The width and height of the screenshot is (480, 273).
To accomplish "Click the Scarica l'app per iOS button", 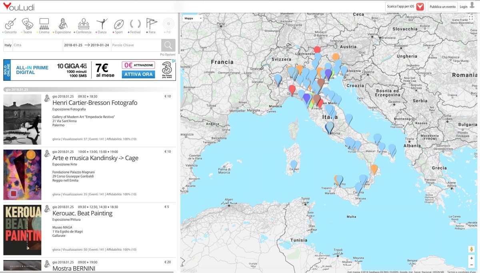I will coord(406,6).
